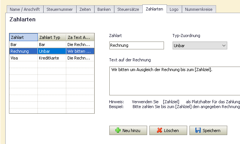This screenshot has width=240, height=144.
Task: Select the Banken tab
Action: [104, 9]
